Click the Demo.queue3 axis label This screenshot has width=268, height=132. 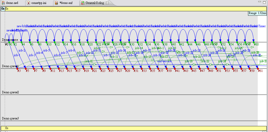pos(10,118)
